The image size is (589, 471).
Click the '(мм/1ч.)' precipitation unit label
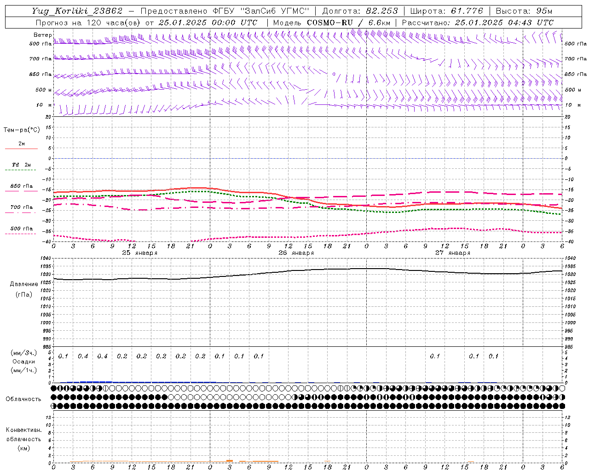(24, 371)
